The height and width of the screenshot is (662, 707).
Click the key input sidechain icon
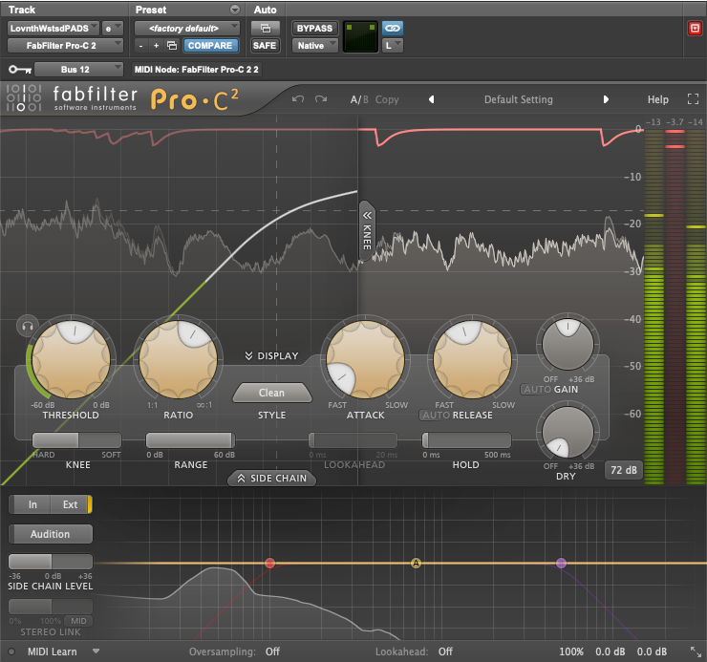click(20, 70)
